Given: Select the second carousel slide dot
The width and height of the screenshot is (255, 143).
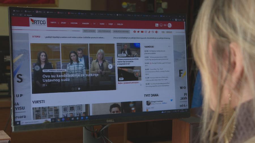Looking at the screenshot, I should [x=76, y=89].
